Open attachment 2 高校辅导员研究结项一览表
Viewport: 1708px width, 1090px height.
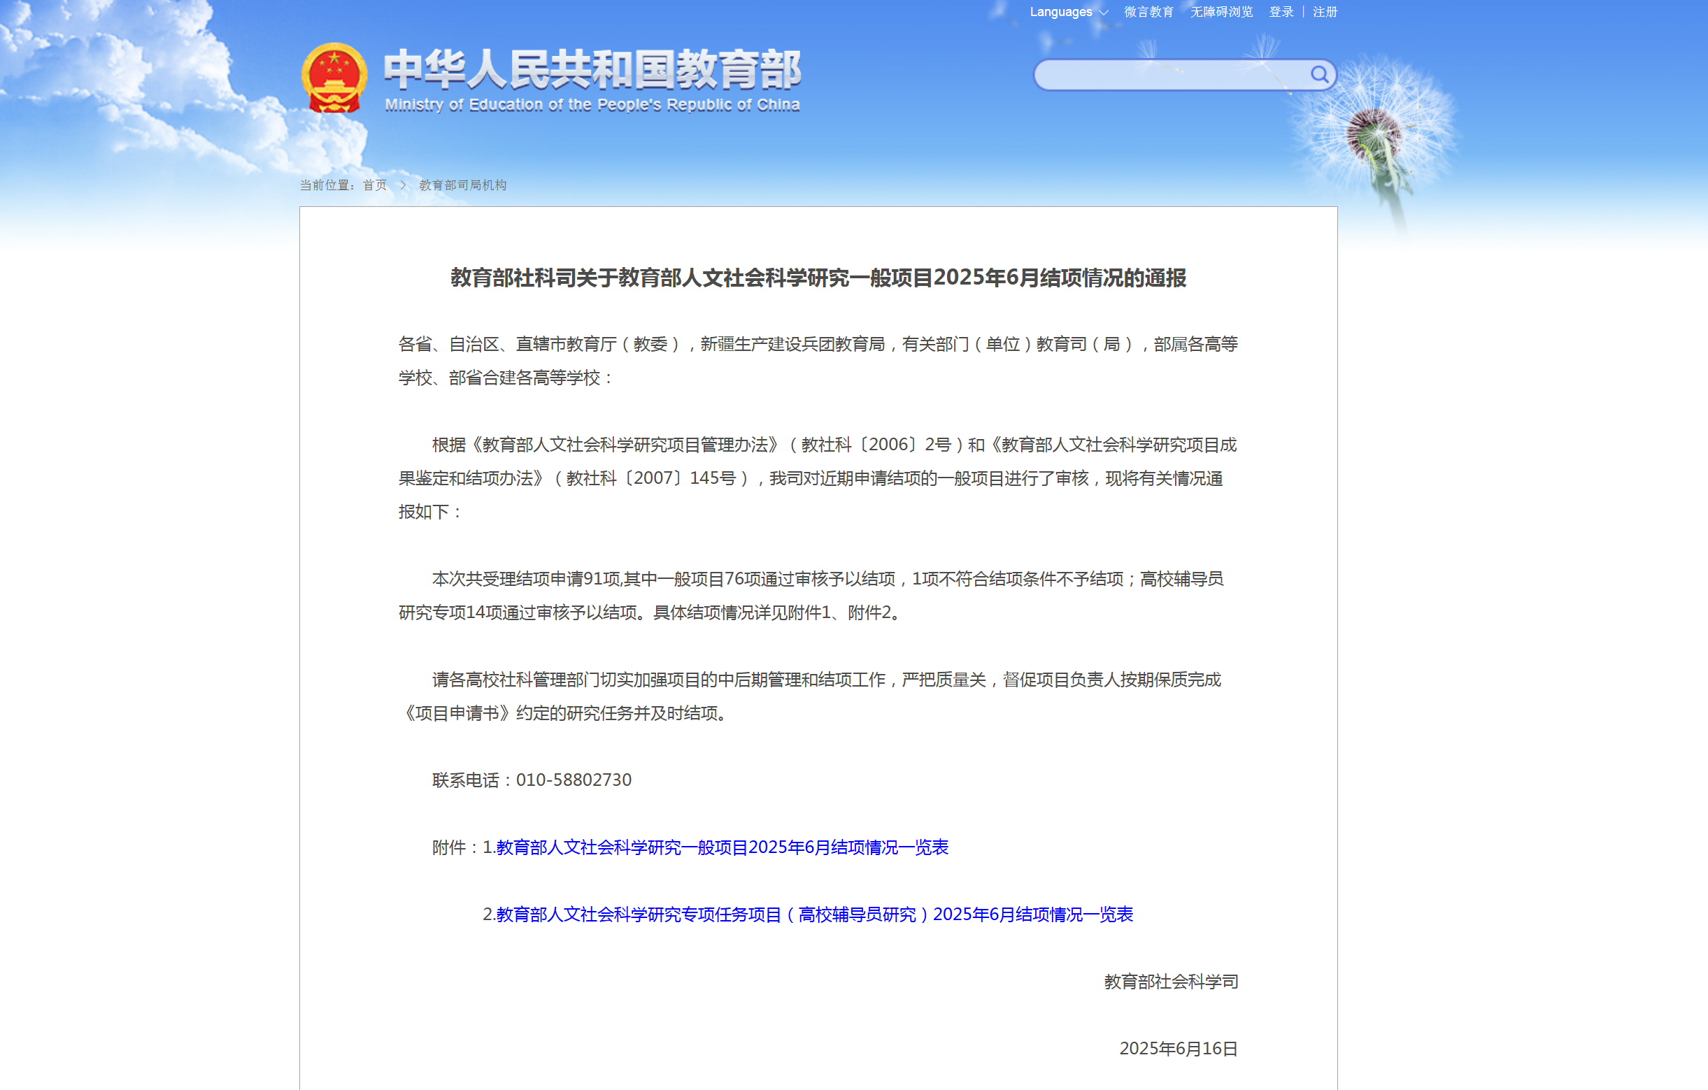814,915
